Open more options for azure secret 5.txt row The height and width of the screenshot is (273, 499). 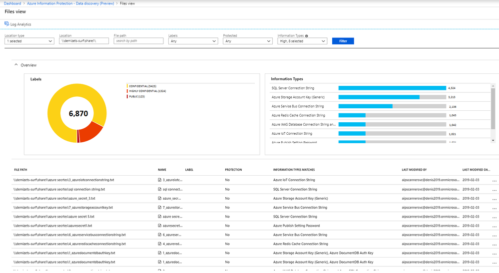[x=494, y=218]
